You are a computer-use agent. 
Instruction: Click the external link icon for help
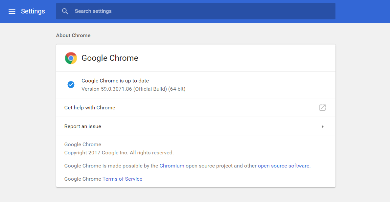[322, 107]
